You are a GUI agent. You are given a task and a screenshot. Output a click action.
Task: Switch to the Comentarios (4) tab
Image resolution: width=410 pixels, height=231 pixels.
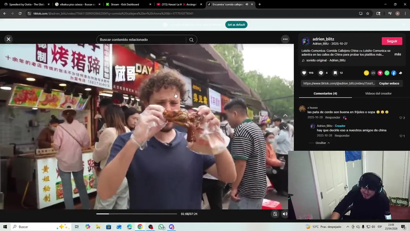point(325,93)
